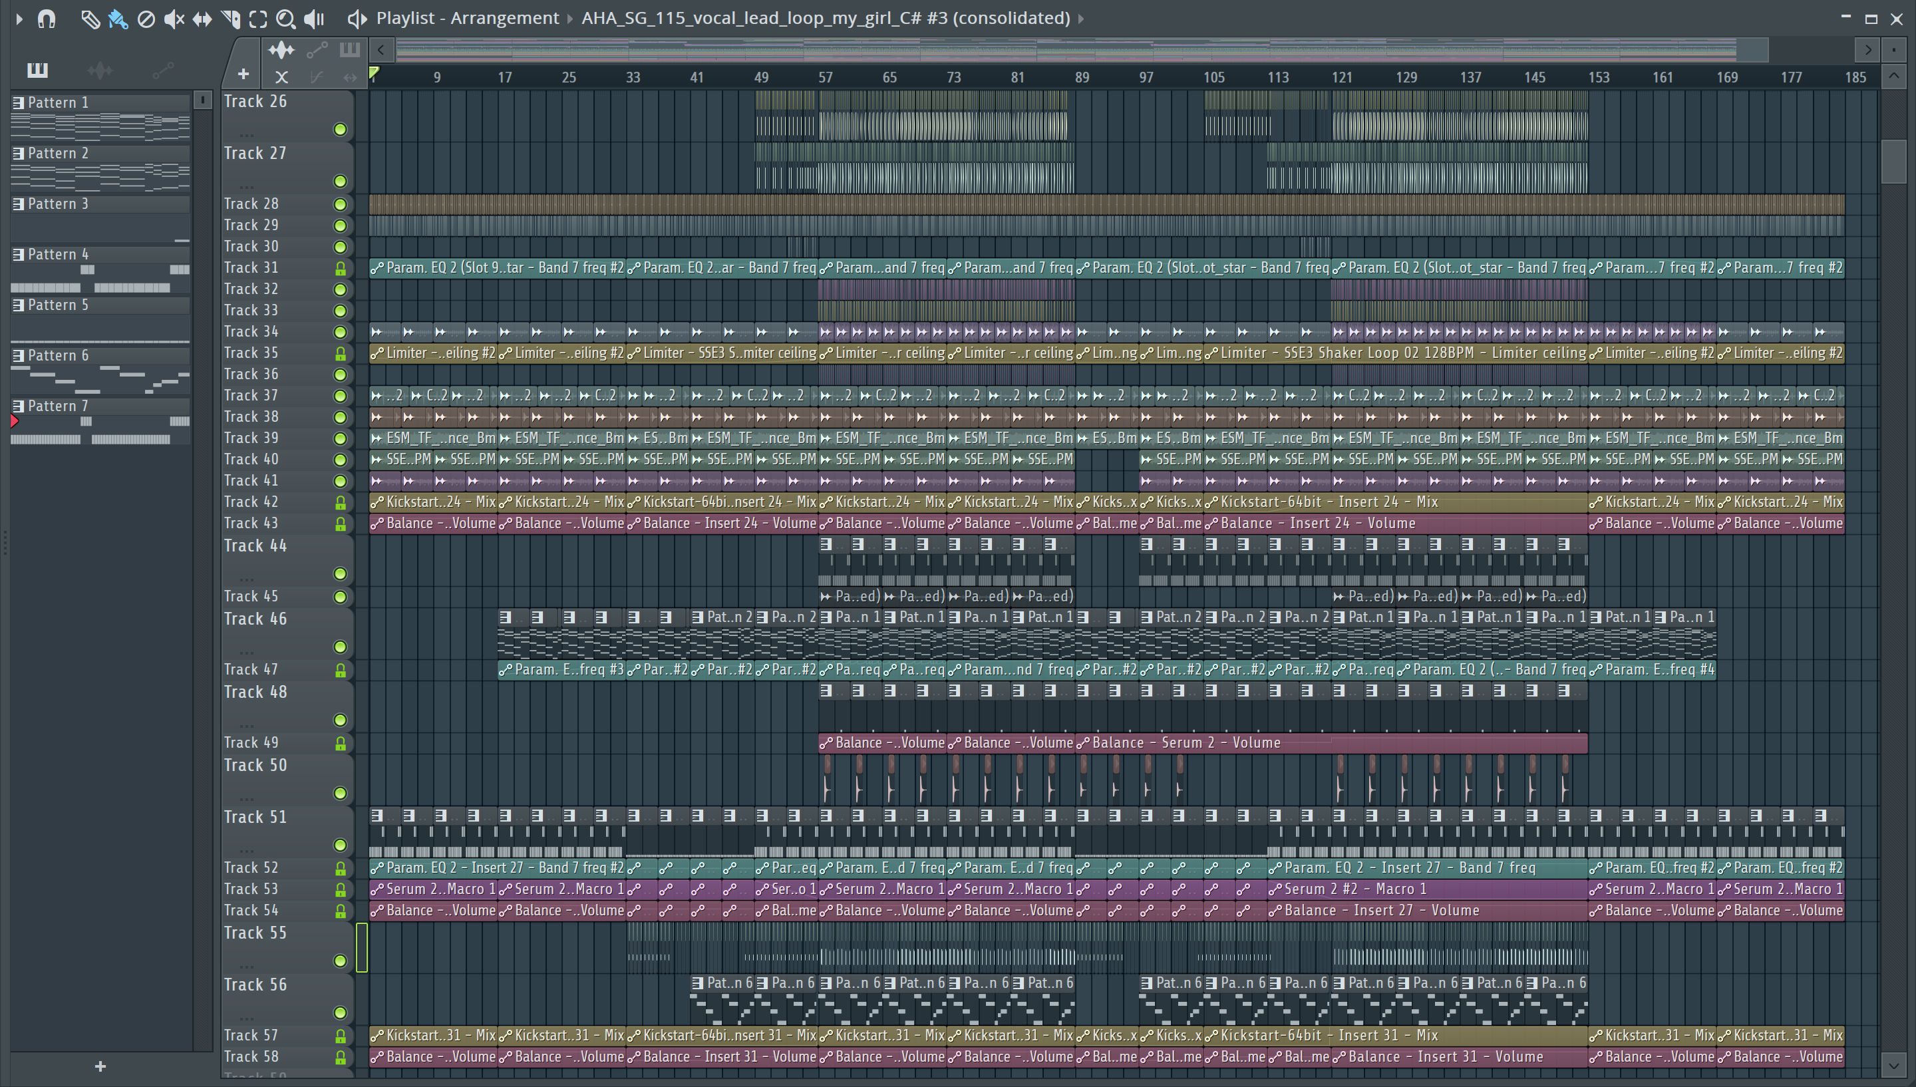Viewport: 1916px width, 1087px height.
Task: Show audio clips in the picker panel
Action: pos(100,70)
